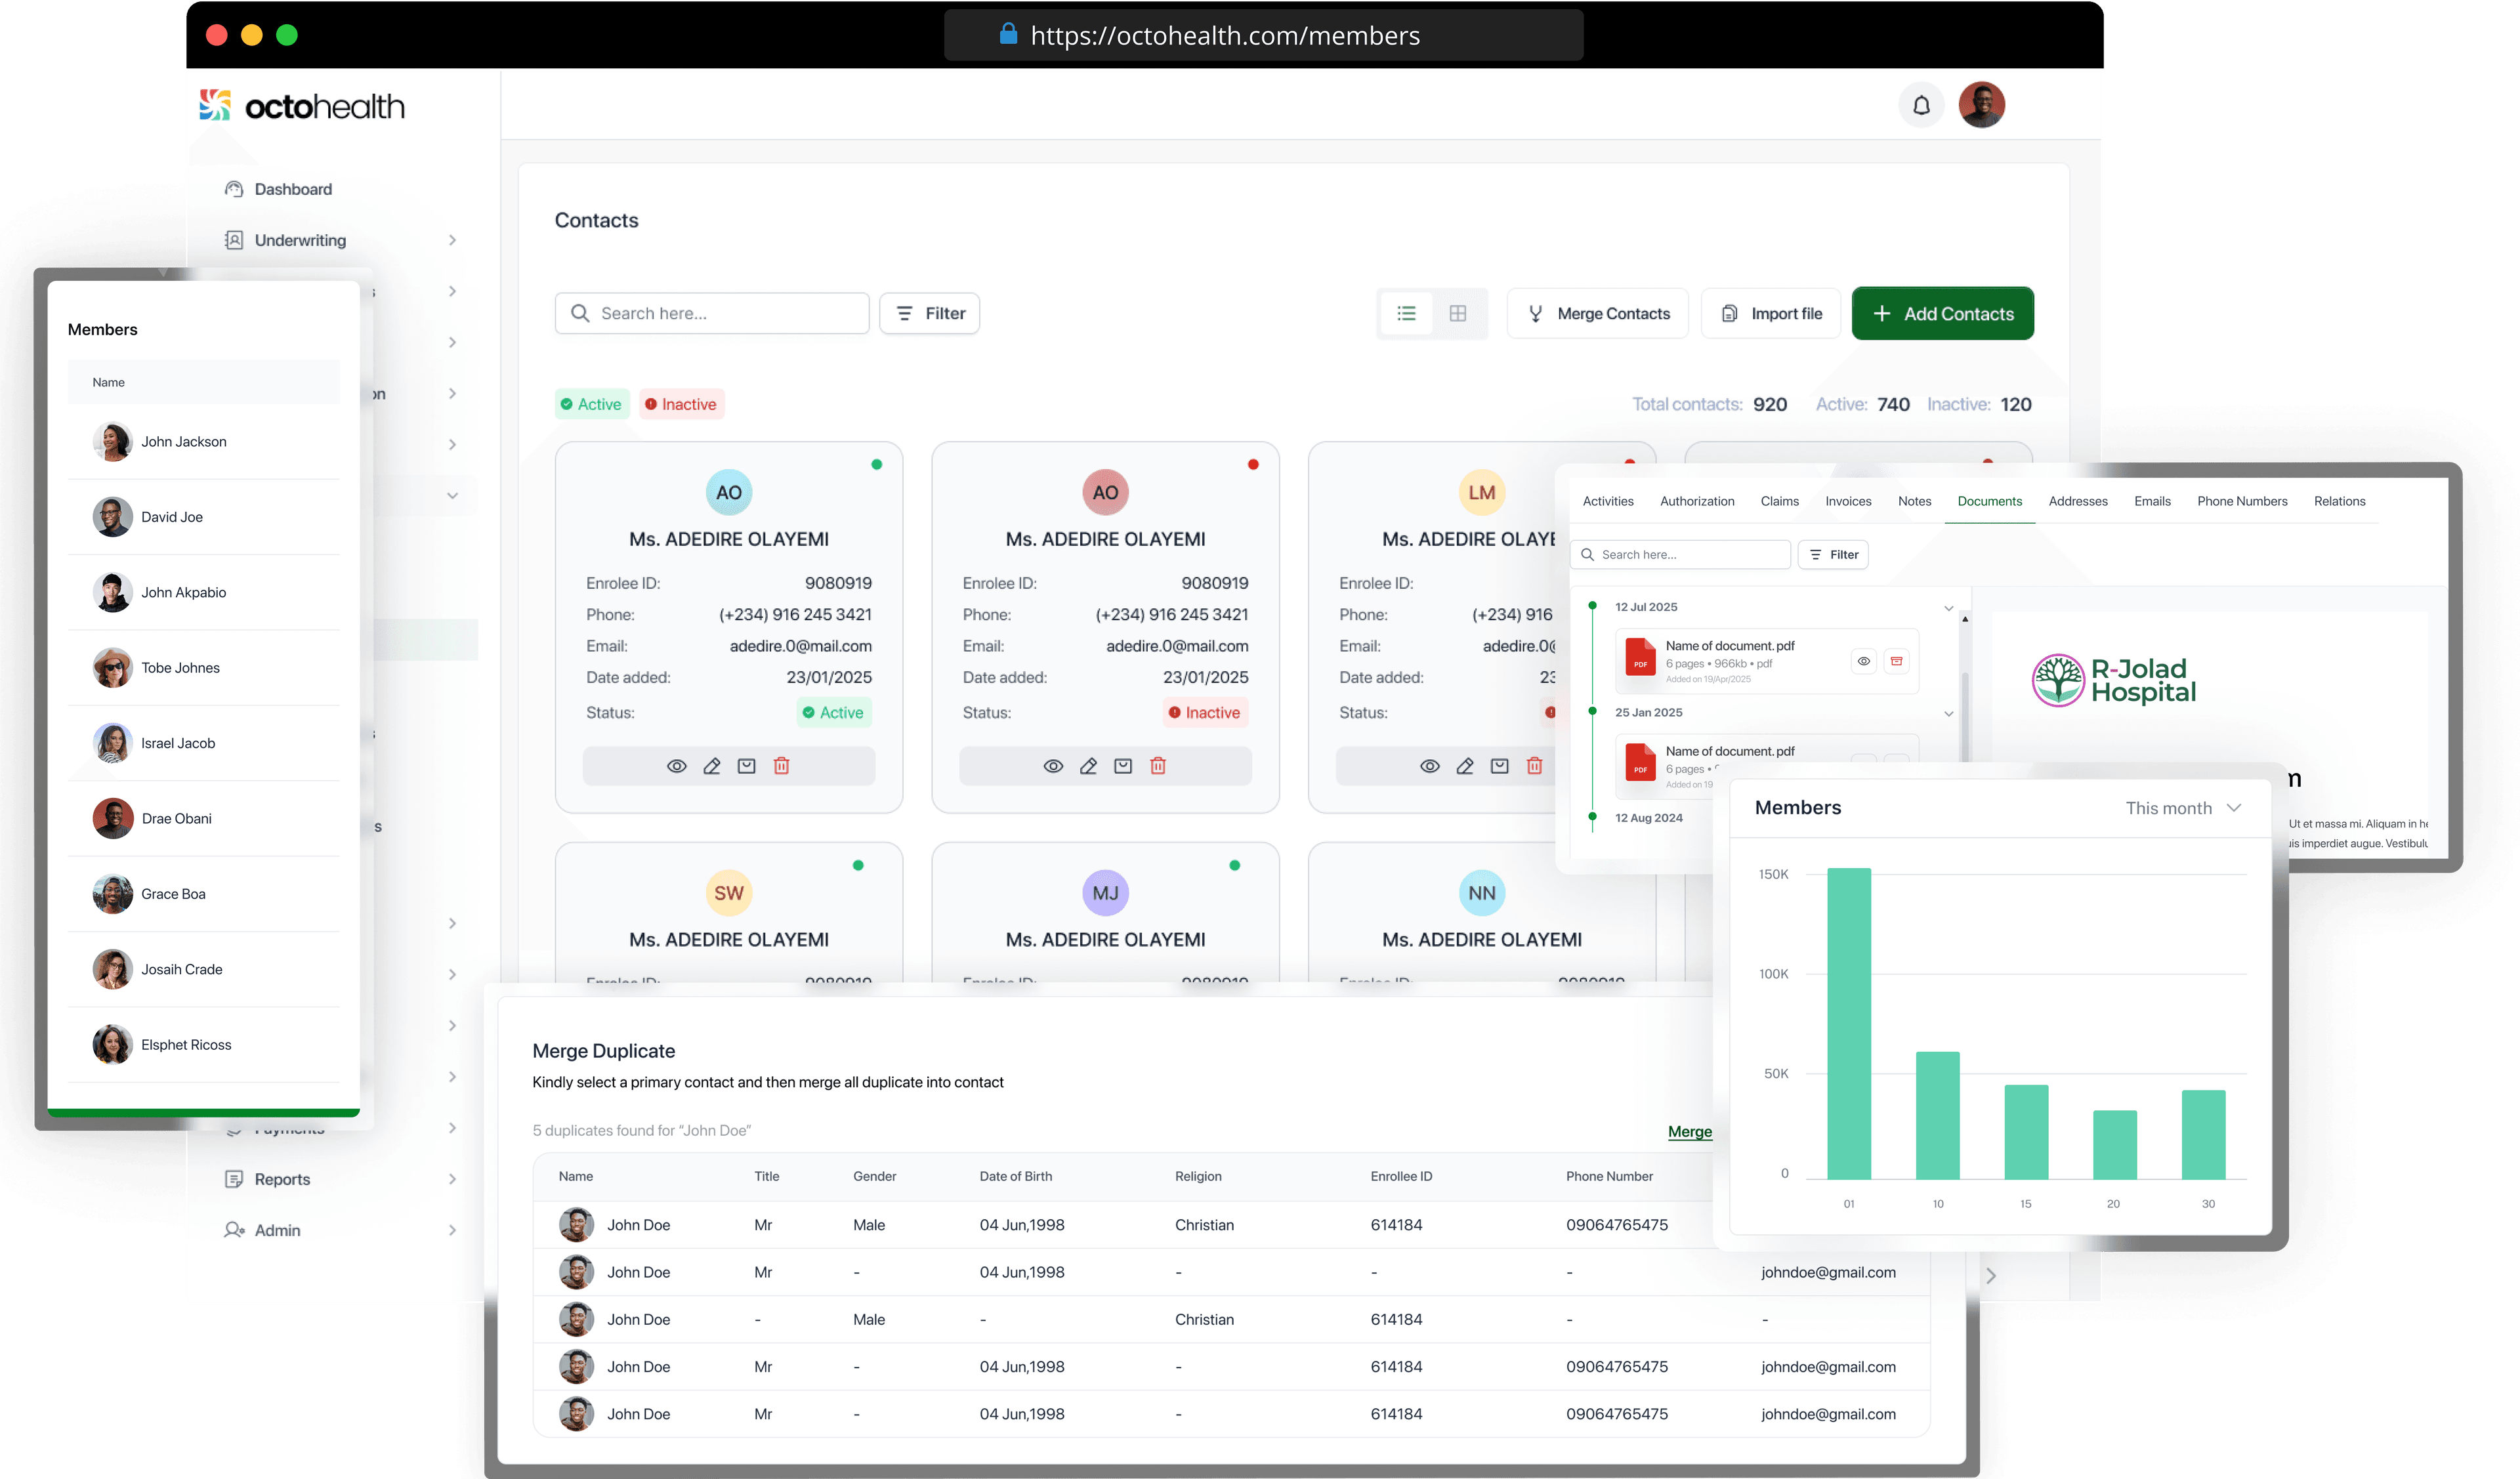Open the Relations tab
The width and height of the screenshot is (2520, 1479).
2338,501
